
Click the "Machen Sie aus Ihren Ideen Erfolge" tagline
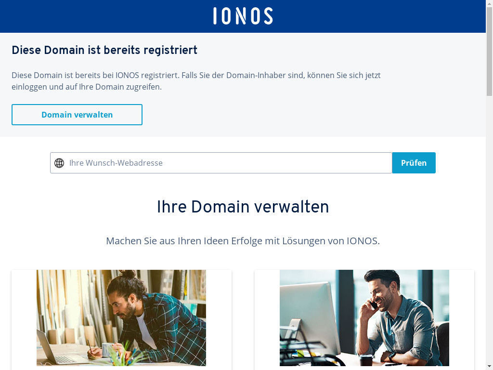(243, 241)
